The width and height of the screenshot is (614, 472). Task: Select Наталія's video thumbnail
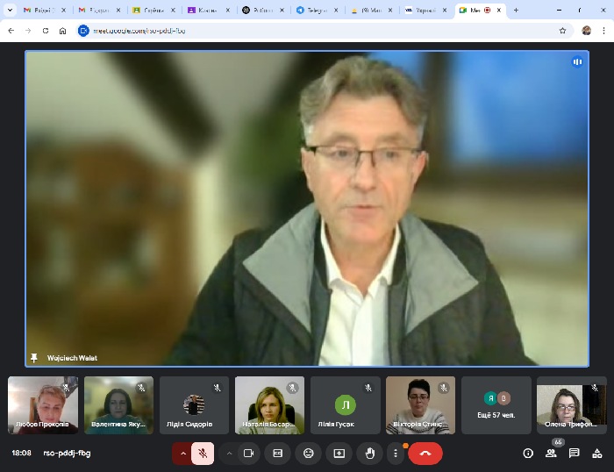(269, 404)
